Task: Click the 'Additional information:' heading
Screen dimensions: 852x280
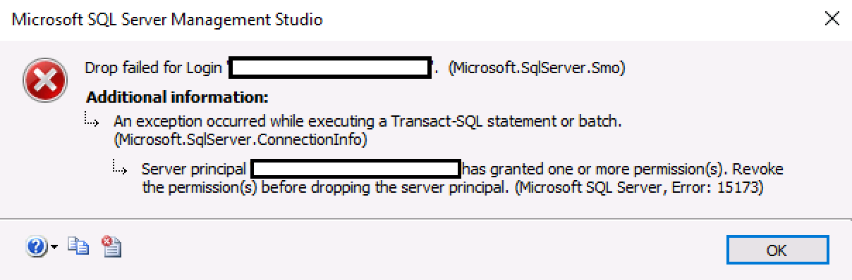Action: [177, 96]
